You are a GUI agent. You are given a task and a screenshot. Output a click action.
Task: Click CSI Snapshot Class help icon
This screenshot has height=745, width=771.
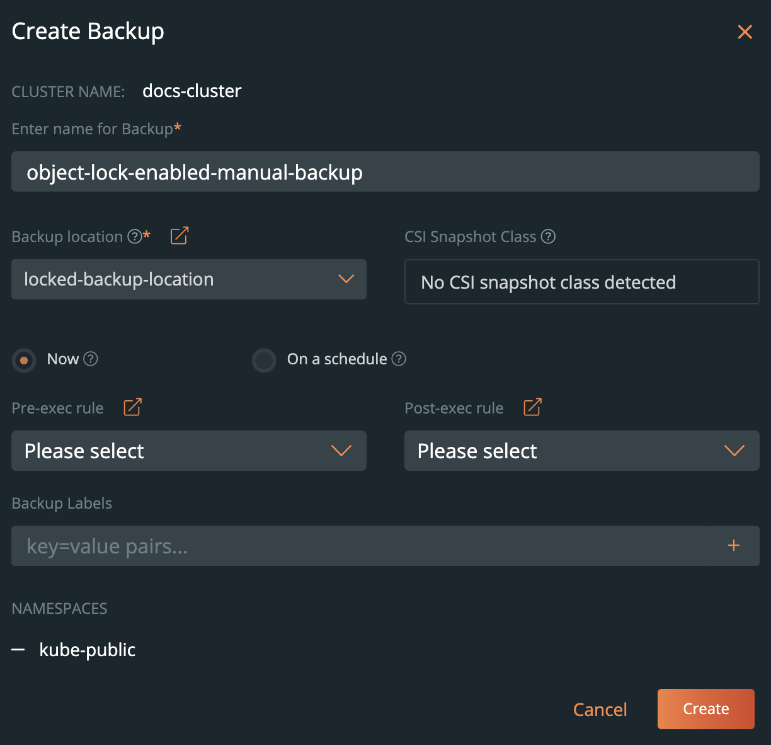(549, 236)
